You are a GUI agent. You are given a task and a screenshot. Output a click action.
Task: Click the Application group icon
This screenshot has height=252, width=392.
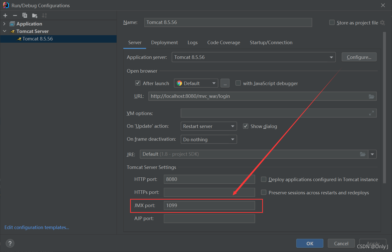pos(12,24)
